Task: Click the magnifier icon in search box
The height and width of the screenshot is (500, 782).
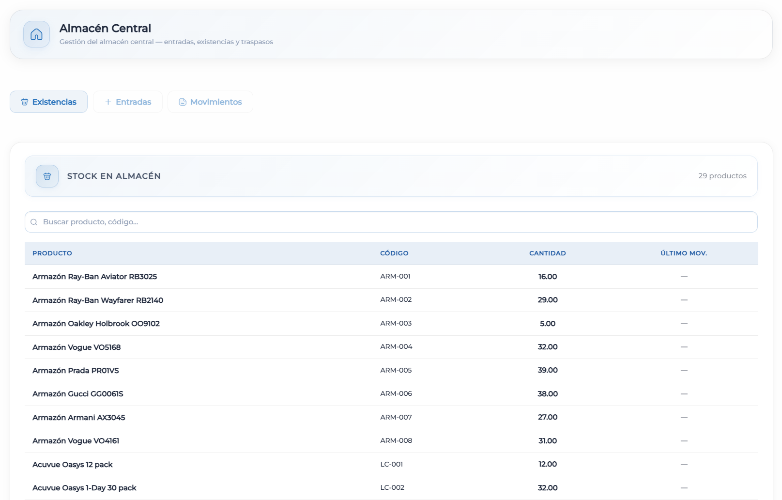Action: pos(34,222)
